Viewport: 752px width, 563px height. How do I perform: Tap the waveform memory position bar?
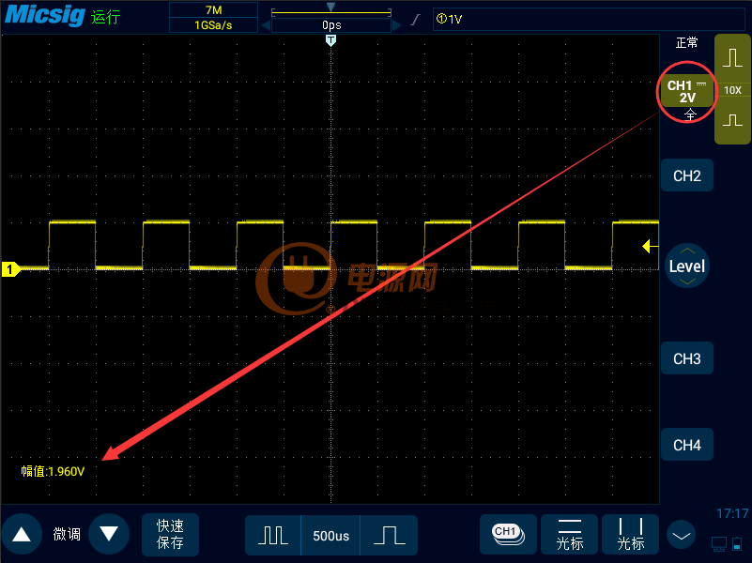(330, 11)
